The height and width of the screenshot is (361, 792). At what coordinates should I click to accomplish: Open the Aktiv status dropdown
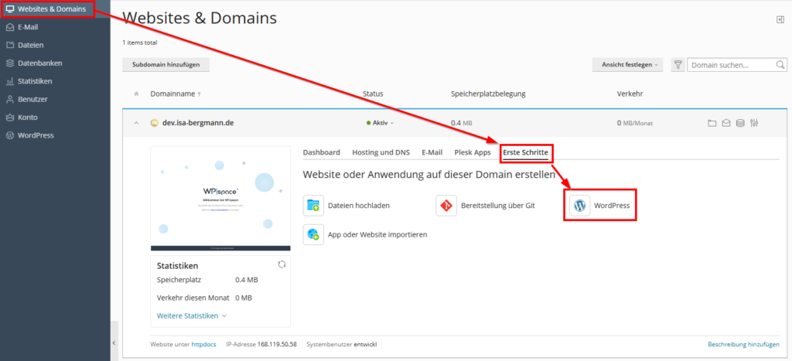[380, 123]
